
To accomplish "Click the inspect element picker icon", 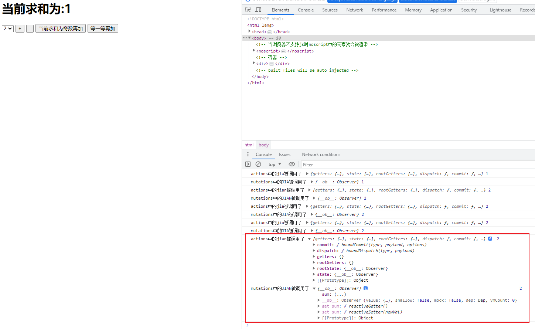I will point(248,10).
